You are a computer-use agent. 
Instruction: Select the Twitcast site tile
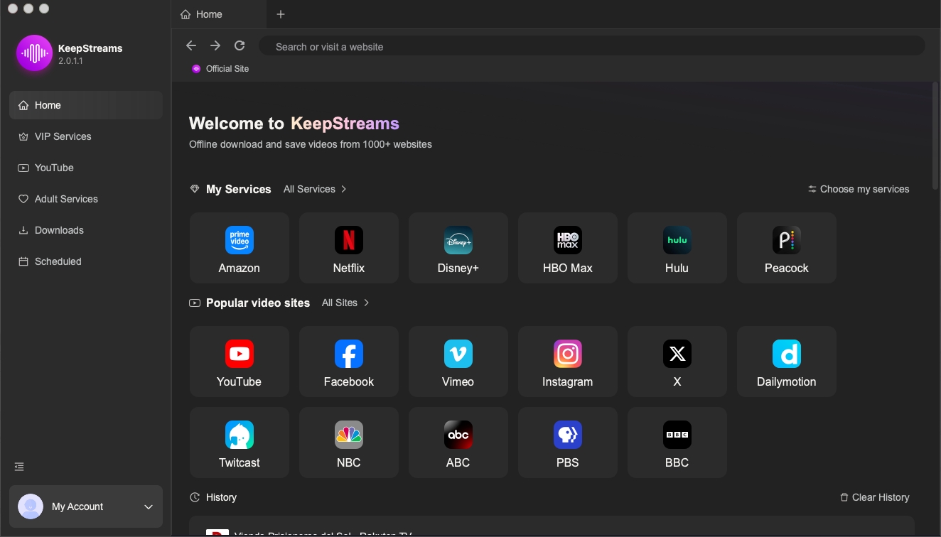[239, 443]
